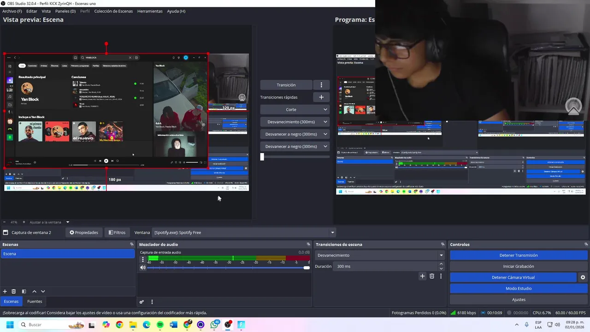Mute Captura de entrada audio speaker
The height and width of the screenshot is (332, 590).
(x=143, y=267)
